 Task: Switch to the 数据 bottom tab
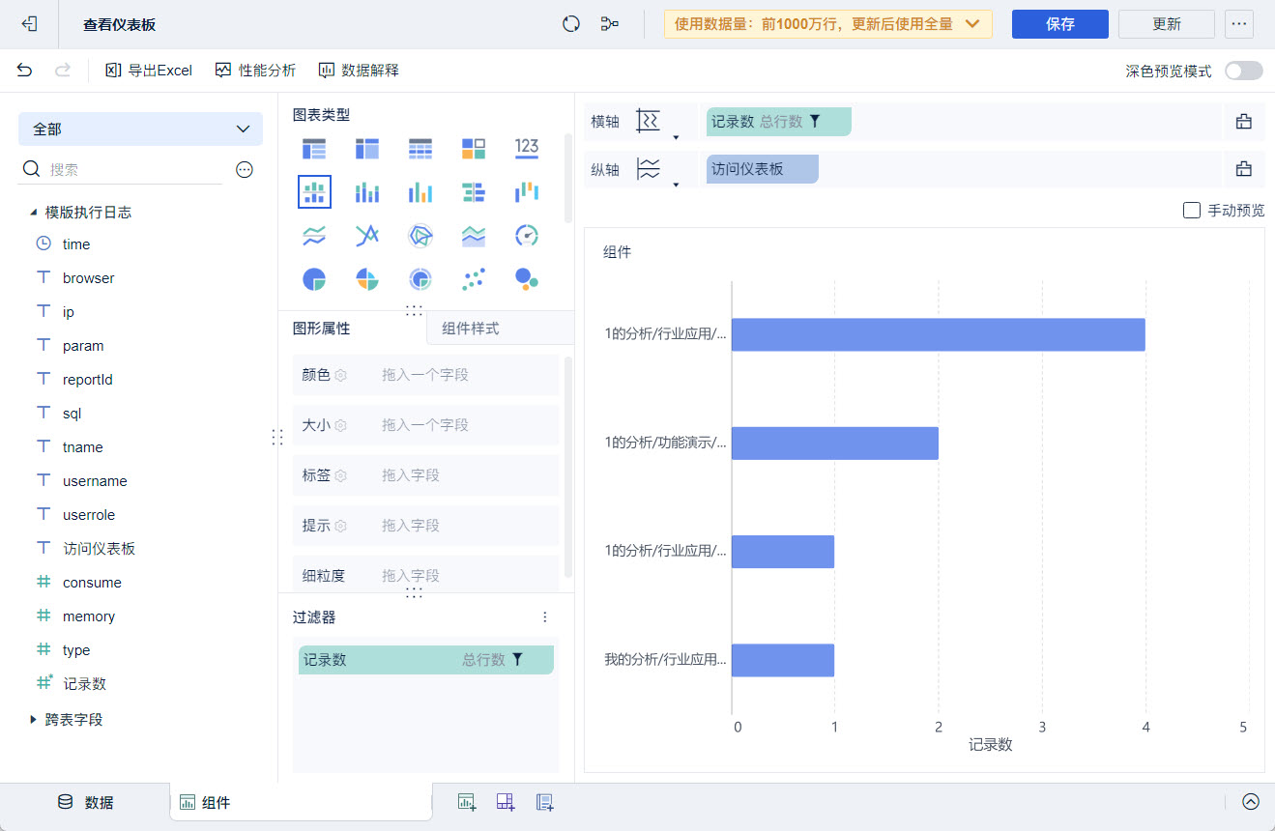pos(85,802)
